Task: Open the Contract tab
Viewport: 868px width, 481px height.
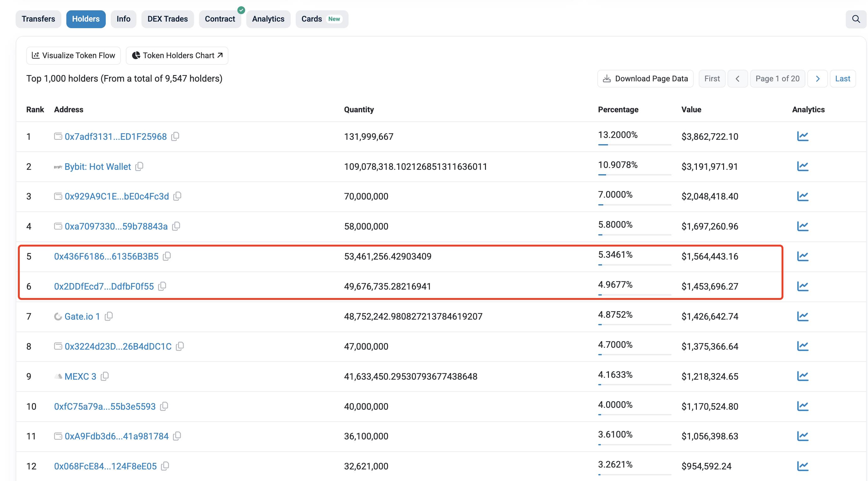Action: tap(220, 19)
